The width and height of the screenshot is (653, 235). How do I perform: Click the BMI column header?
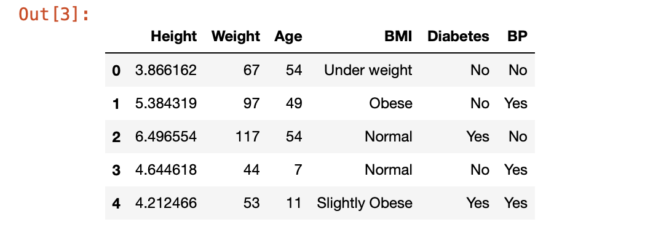(x=398, y=37)
